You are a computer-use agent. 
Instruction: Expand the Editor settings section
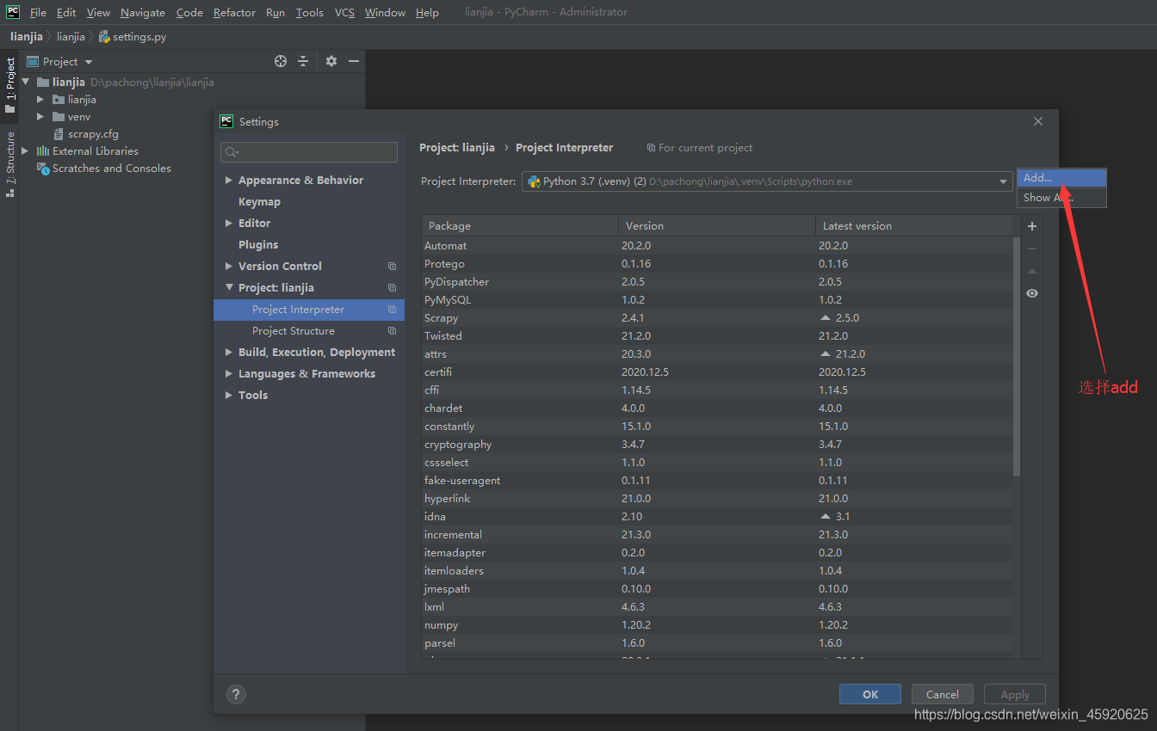[x=229, y=224]
